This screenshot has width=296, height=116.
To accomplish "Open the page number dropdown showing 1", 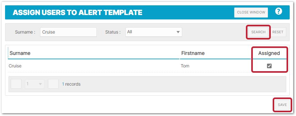I will pos(35,84).
